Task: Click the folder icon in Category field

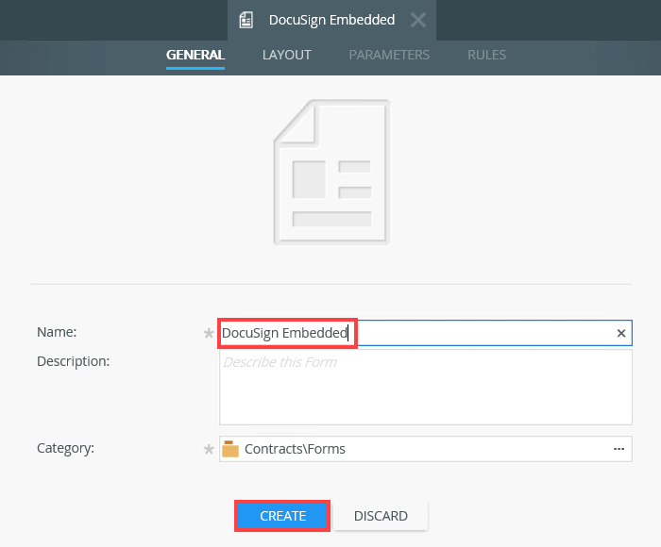Action: pyautogui.click(x=230, y=449)
